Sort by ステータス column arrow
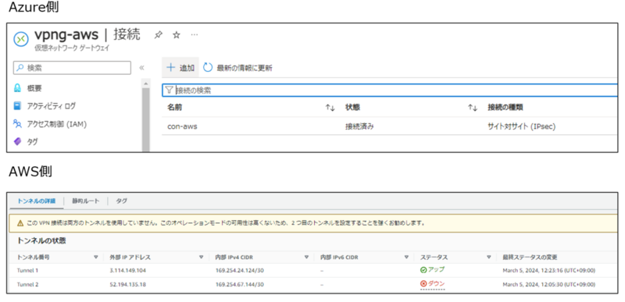 click(489, 257)
